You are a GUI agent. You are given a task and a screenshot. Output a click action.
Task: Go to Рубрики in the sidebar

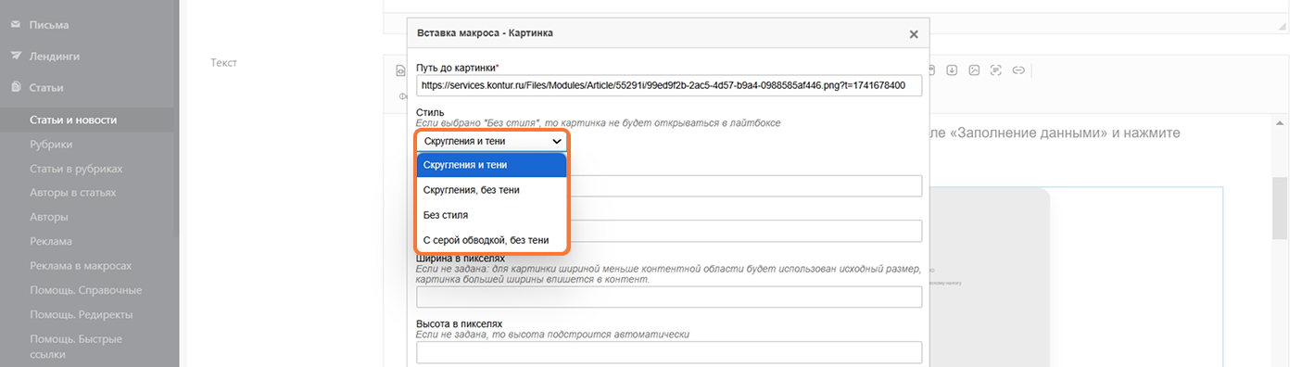pyautogui.click(x=51, y=144)
